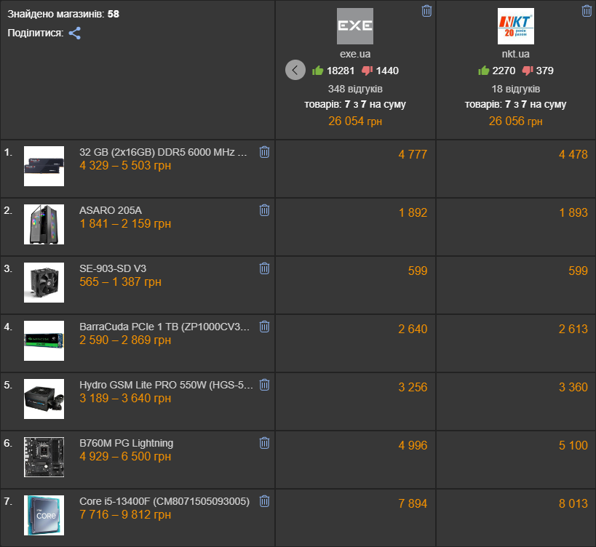Open the exe.ua store logo
596x547 pixels.
click(x=355, y=26)
